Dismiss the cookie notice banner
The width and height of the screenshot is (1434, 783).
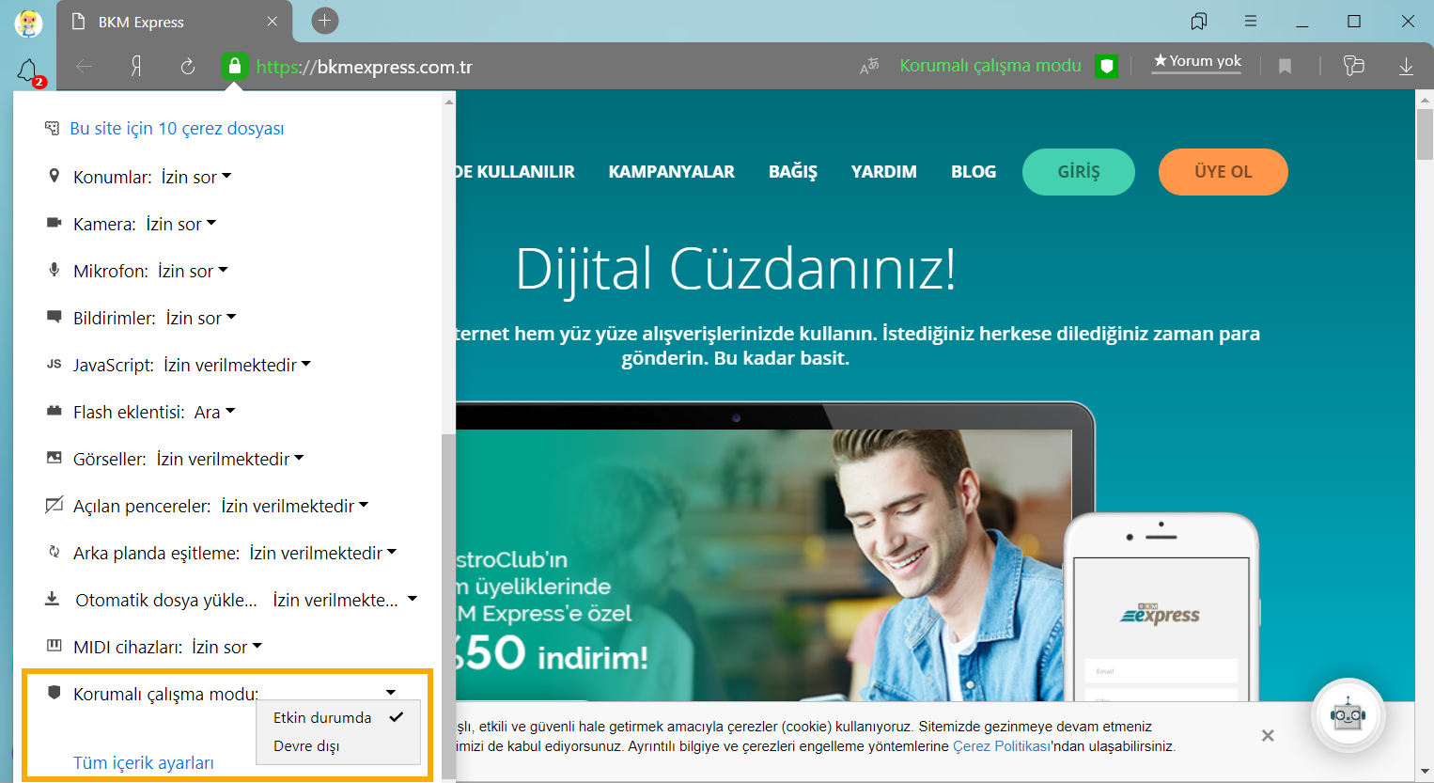1268,735
